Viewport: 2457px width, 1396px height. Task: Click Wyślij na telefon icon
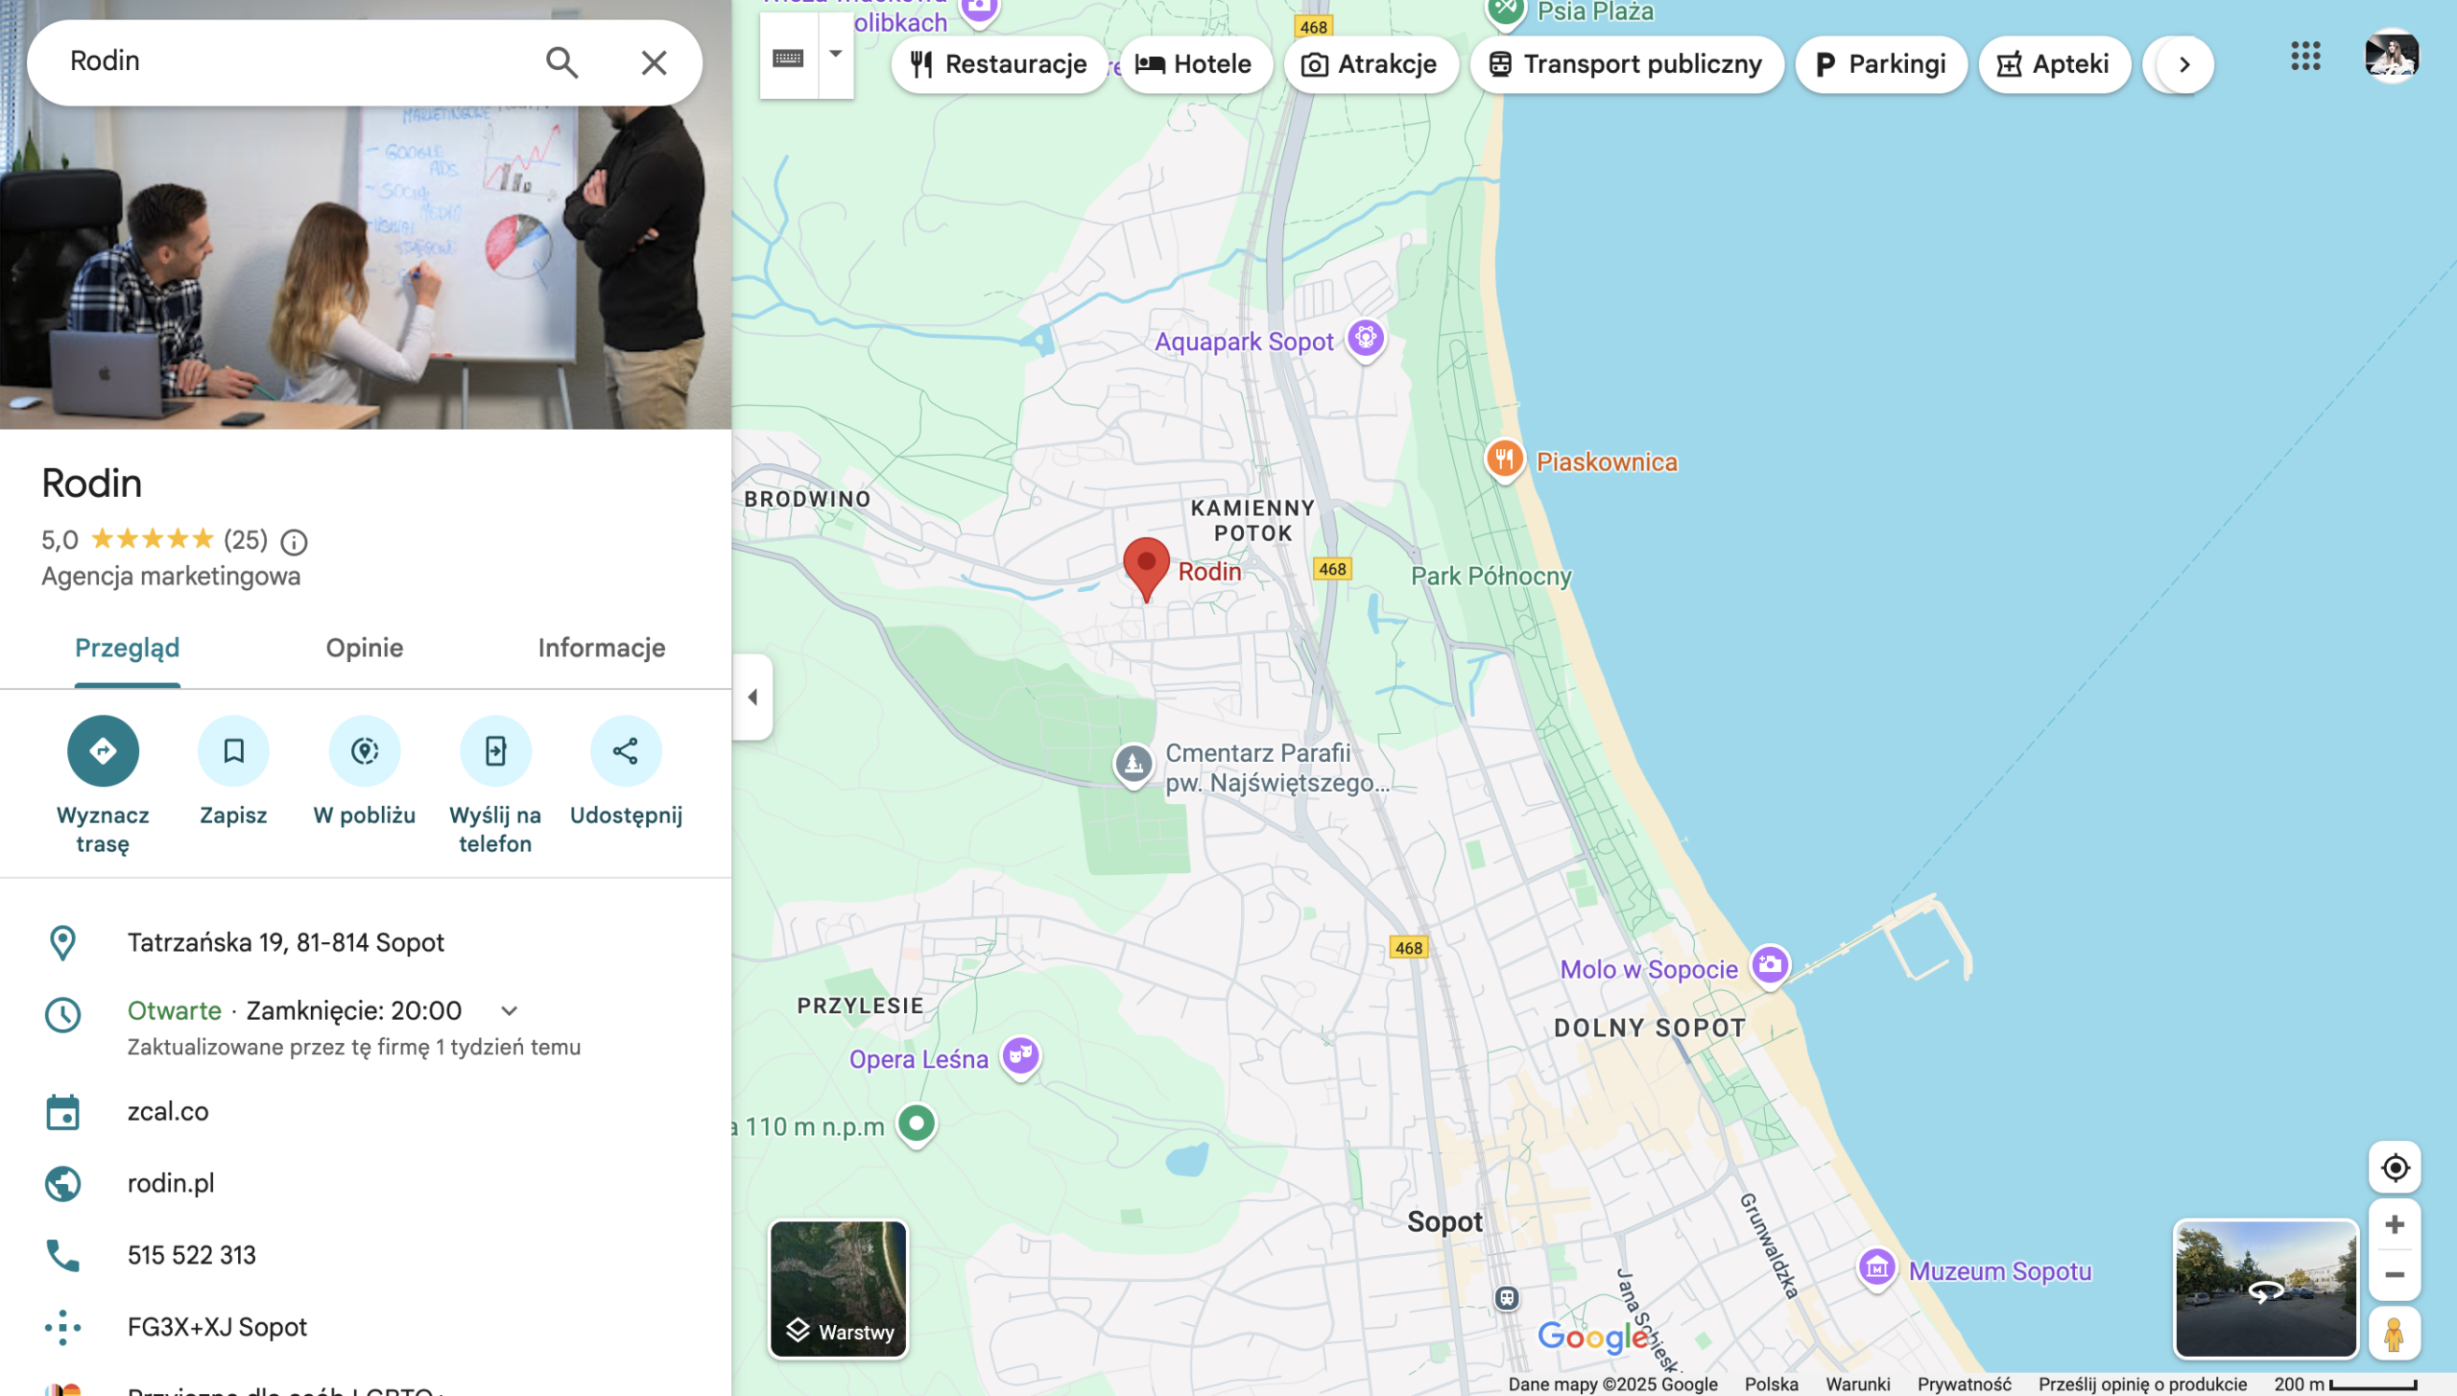coord(495,751)
